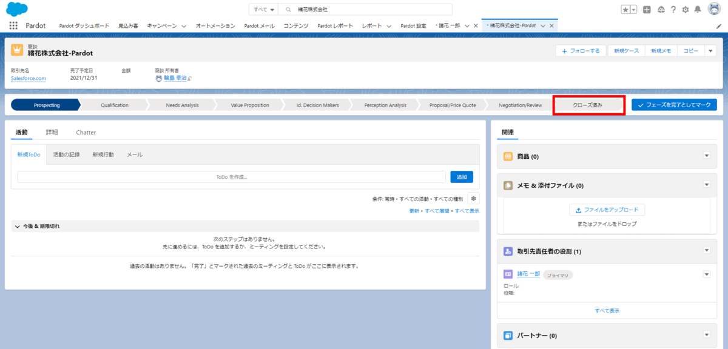The width and height of the screenshot is (728, 349).
Task: Open the レポート tab
Action: 372,26
